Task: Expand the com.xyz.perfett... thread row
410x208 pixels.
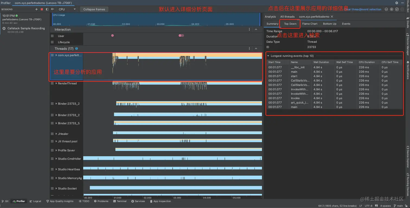Action: pyautogui.click(x=56, y=55)
